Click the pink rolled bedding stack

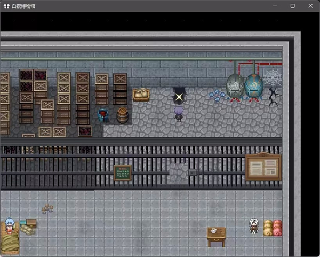277,228
